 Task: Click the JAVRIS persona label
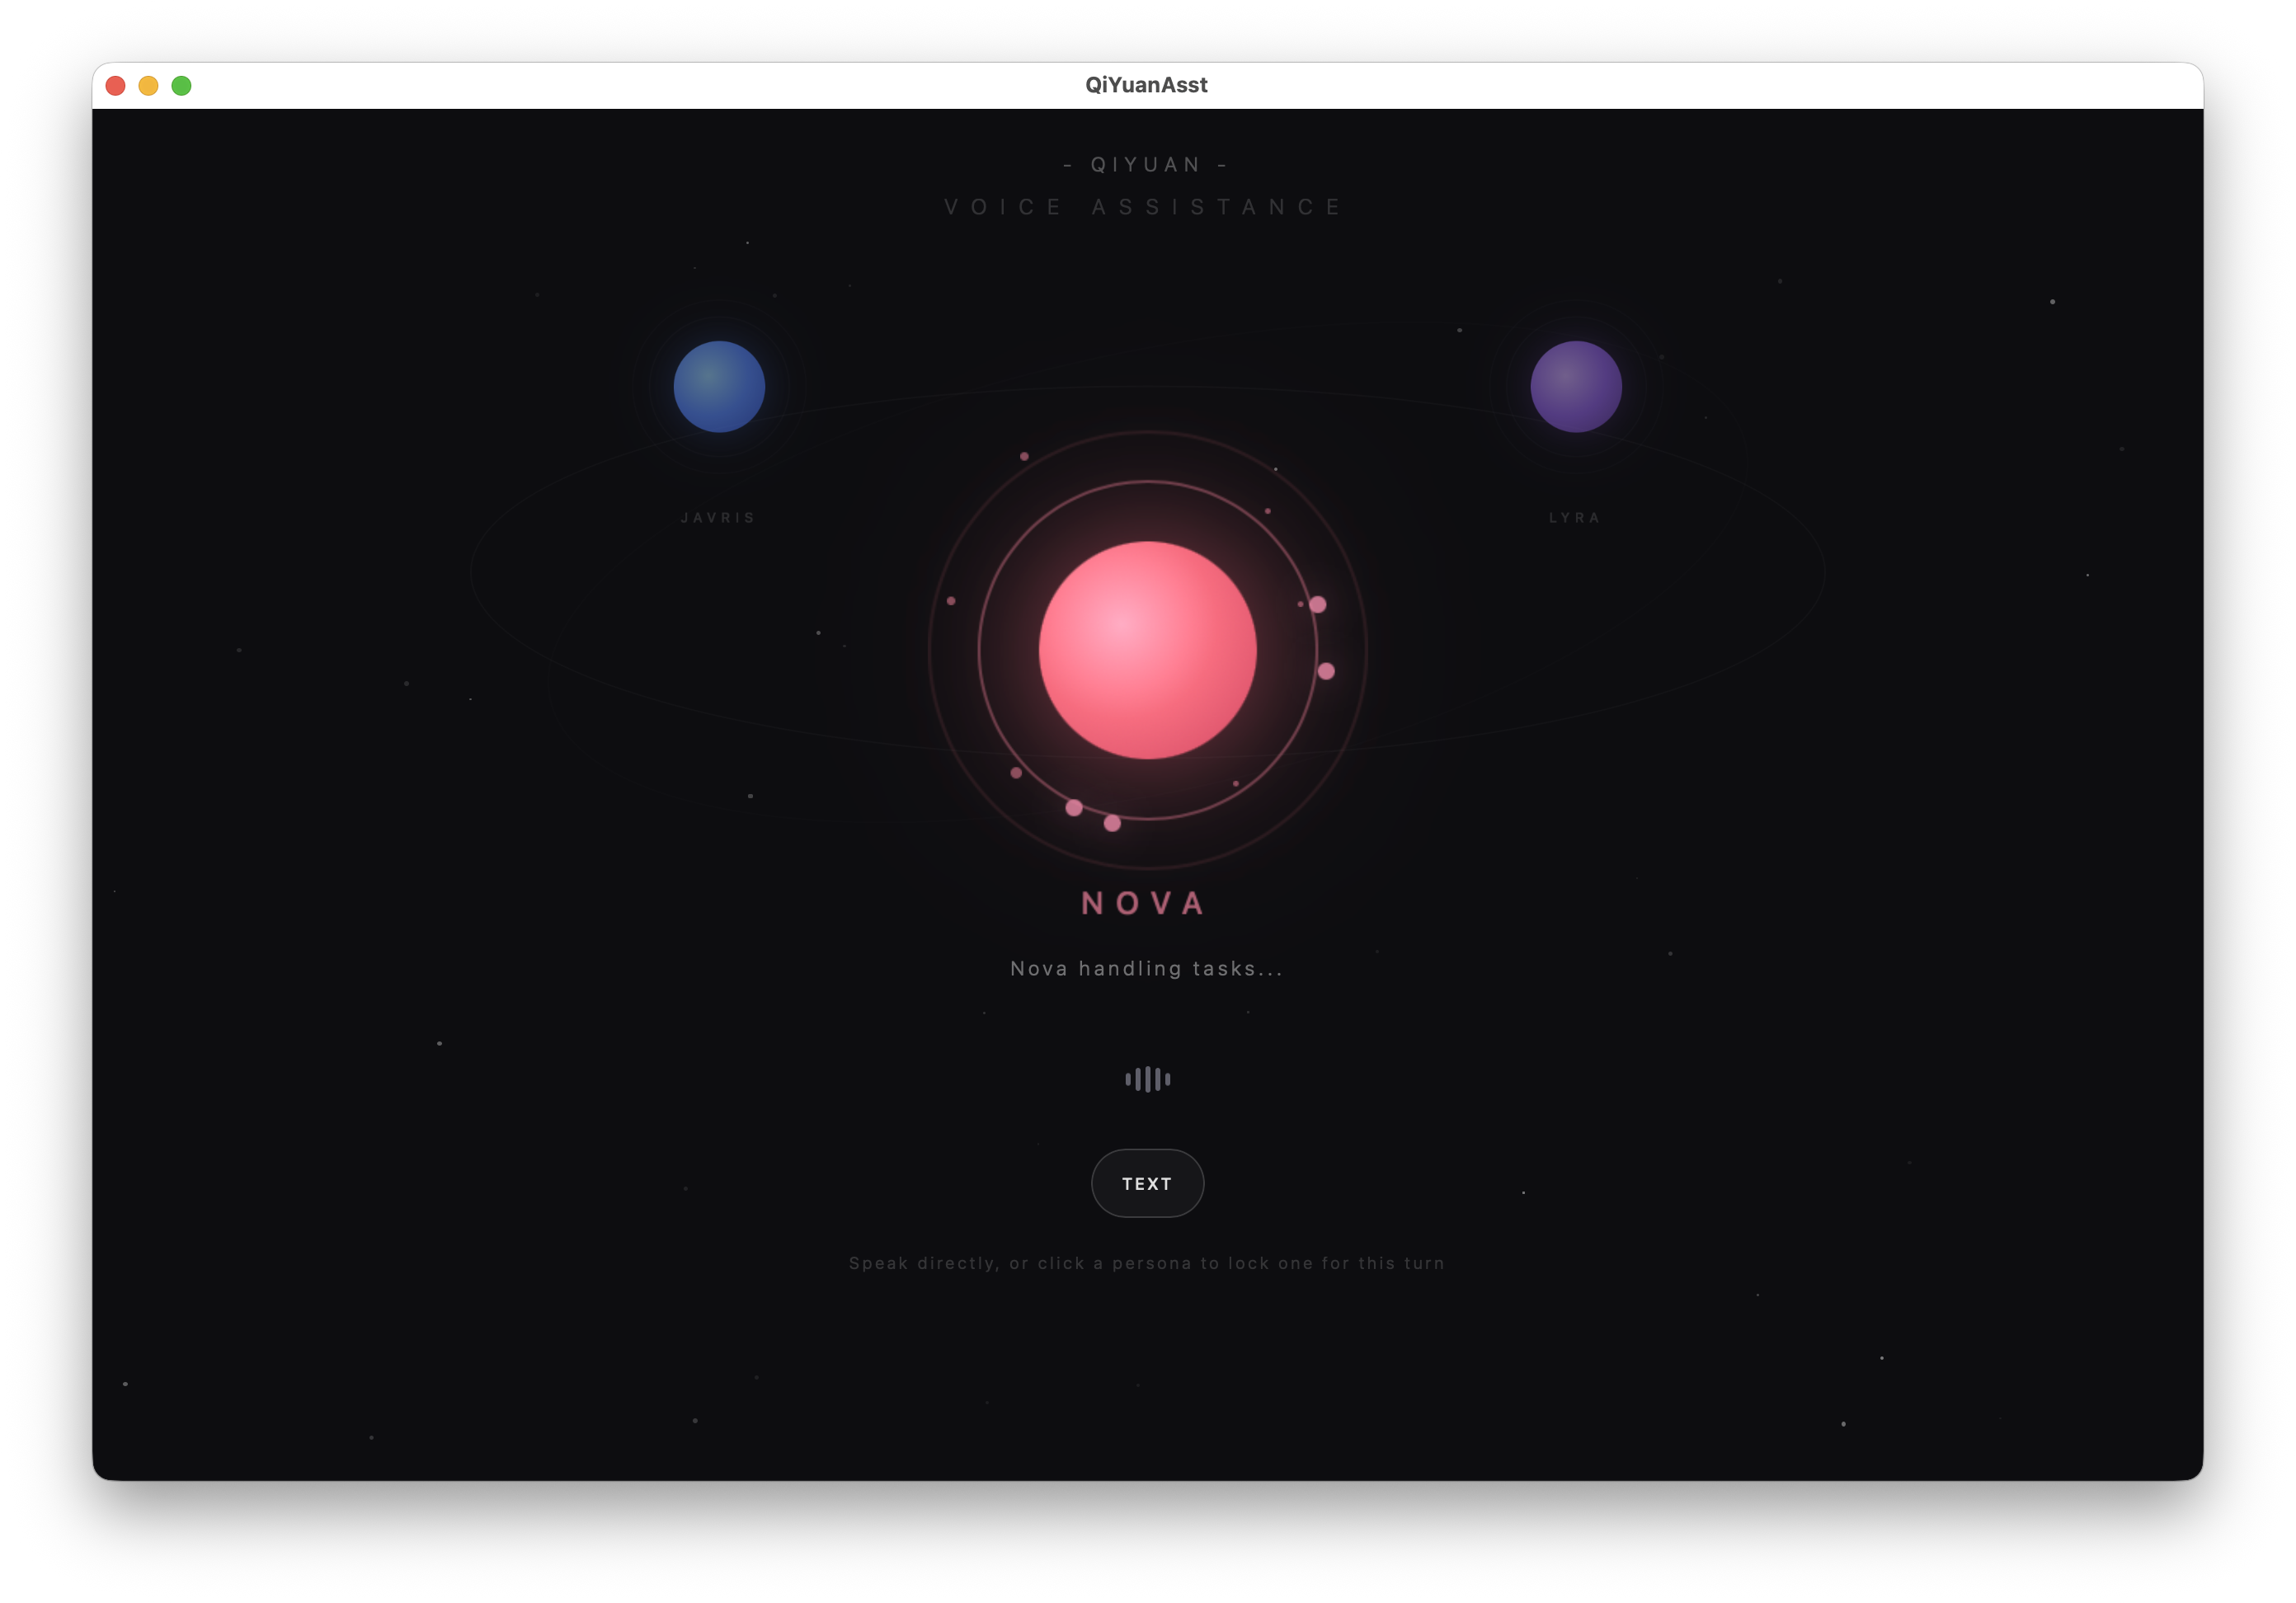(718, 518)
